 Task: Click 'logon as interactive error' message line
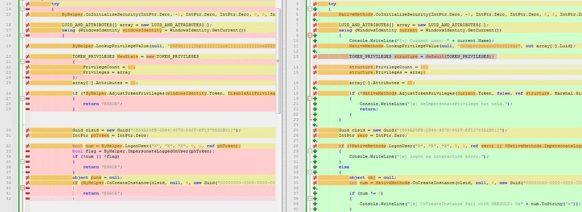tap(419, 156)
